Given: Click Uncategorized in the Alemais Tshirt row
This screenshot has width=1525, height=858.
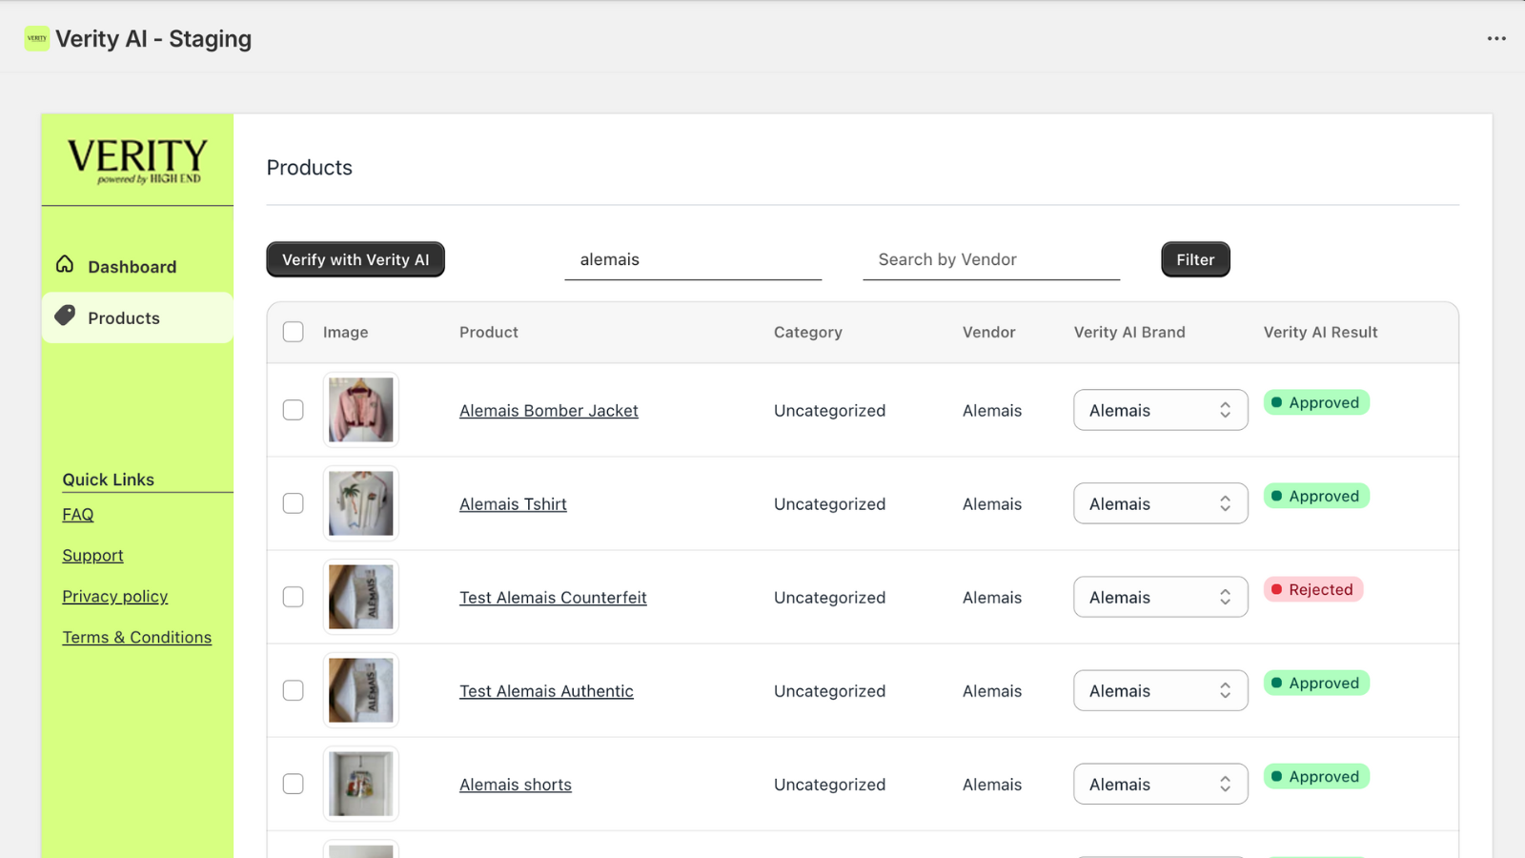Looking at the screenshot, I should pyautogui.click(x=829, y=504).
